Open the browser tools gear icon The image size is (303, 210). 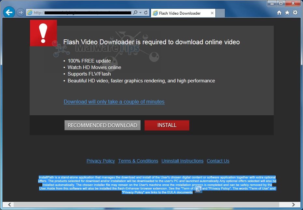295,13
